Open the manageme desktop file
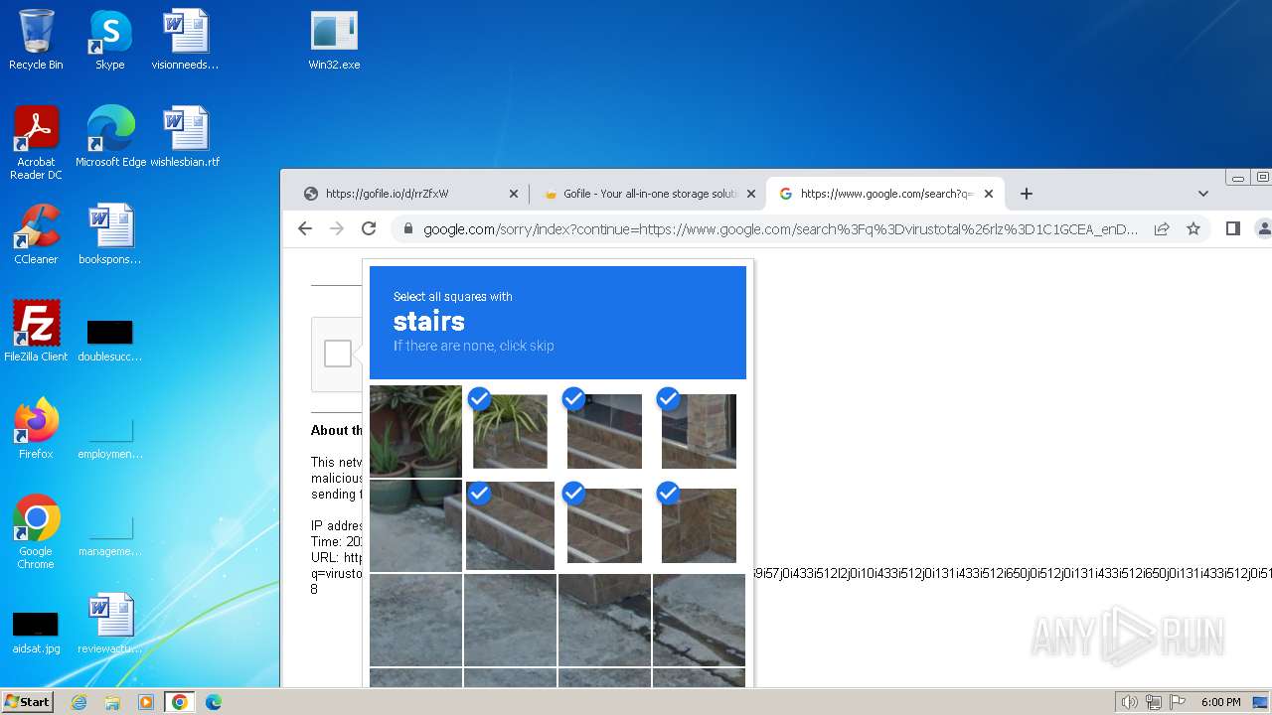1272x715 pixels. [110, 534]
